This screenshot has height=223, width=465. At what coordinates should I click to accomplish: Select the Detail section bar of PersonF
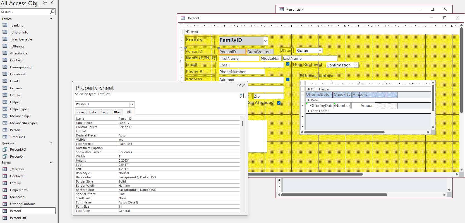[x=322, y=32]
